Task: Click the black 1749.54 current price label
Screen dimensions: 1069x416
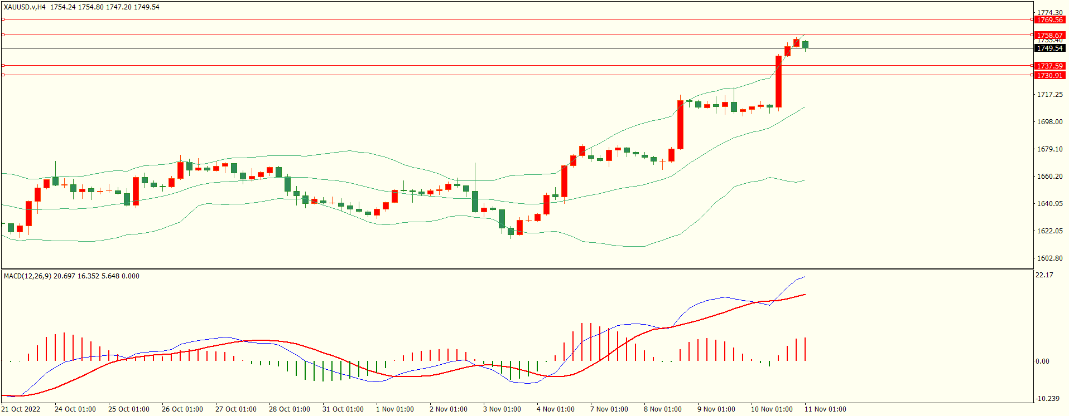Action: click(1049, 48)
